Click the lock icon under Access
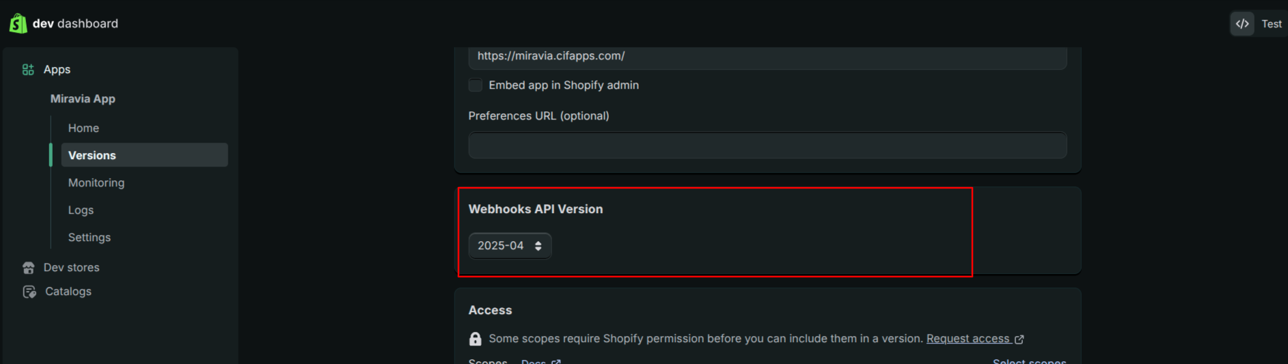Screen dimensions: 1288x364 (476, 339)
